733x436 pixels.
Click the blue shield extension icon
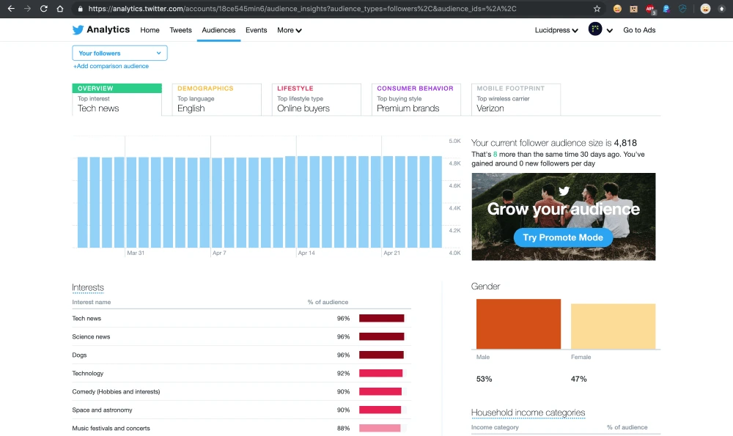tap(682, 9)
